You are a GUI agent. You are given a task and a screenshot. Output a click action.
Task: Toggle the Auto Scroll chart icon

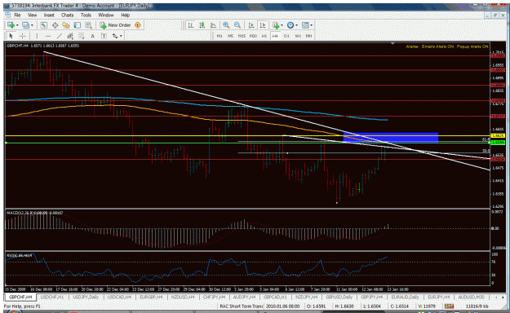251,25
